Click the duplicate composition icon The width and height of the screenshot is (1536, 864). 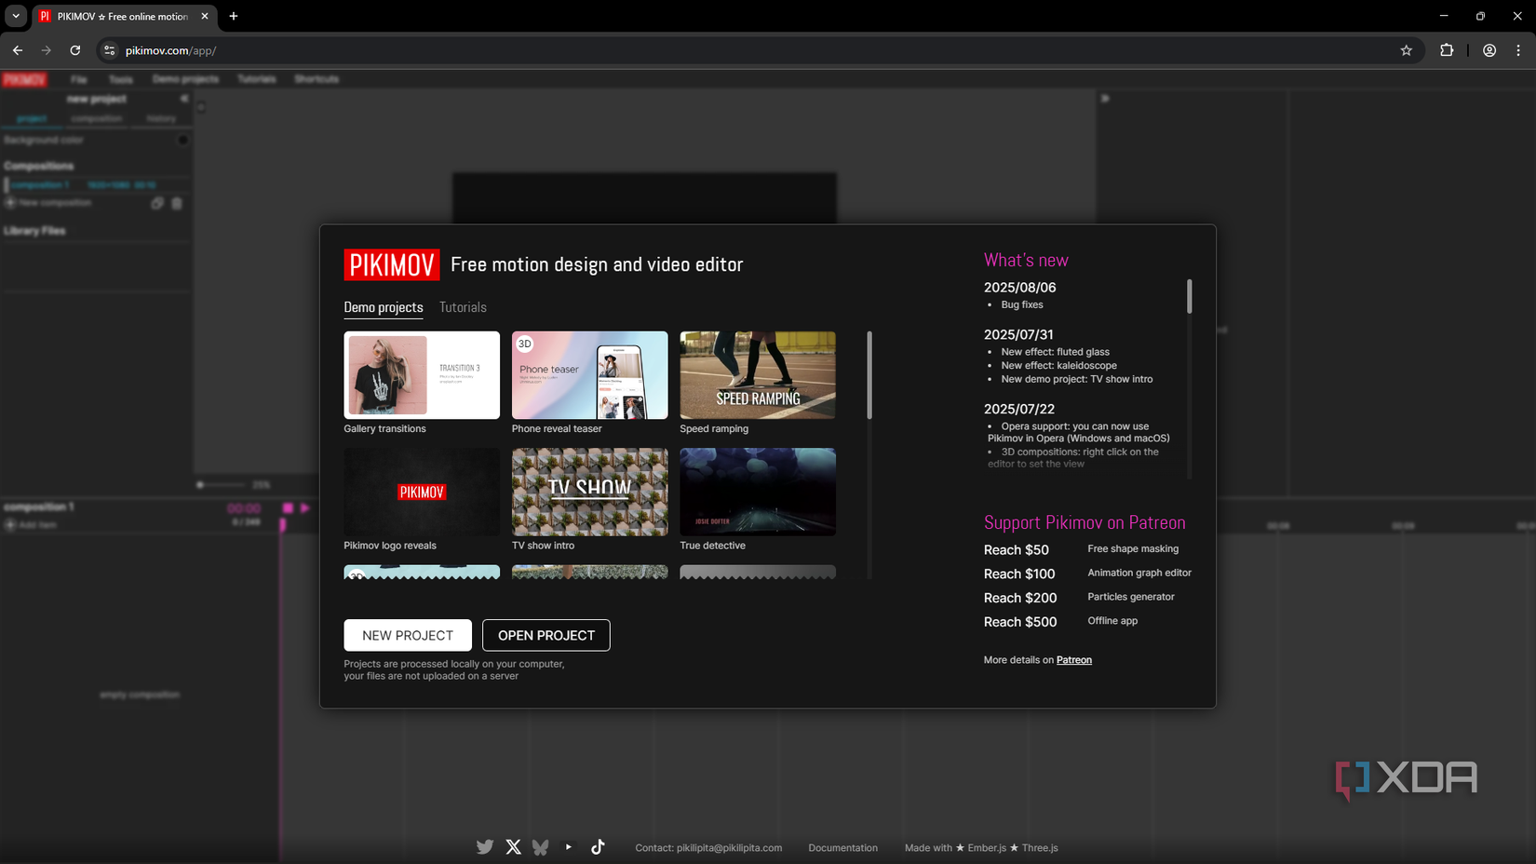tap(157, 203)
